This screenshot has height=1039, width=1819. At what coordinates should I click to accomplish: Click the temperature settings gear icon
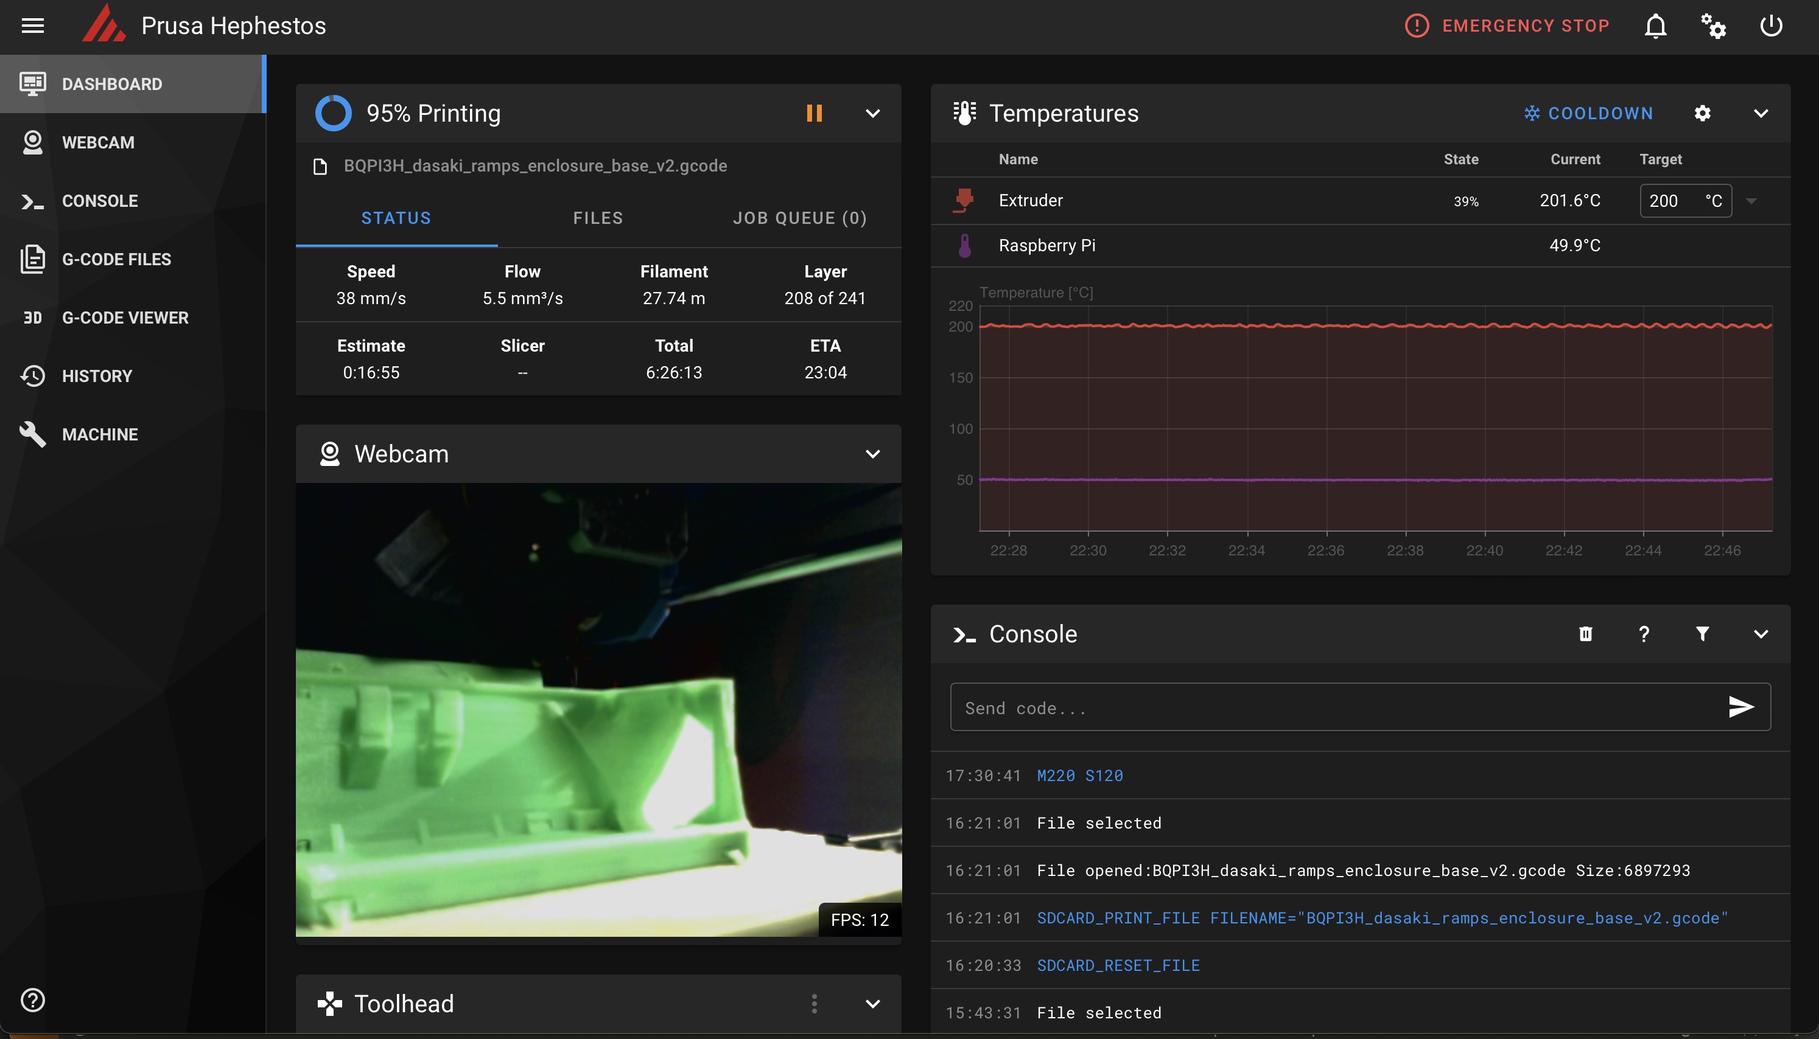1702,113
